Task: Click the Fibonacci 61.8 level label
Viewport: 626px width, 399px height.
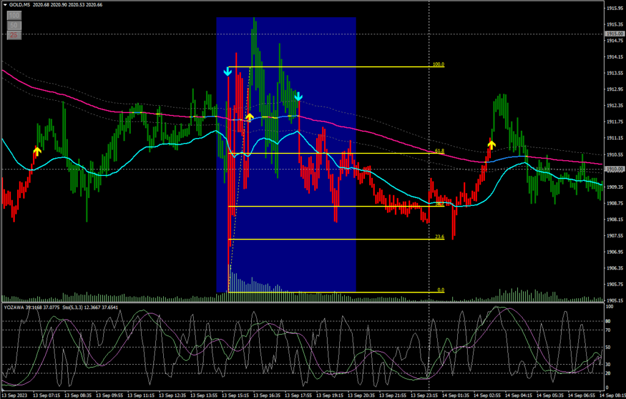Action: click(x=438, y=151)
